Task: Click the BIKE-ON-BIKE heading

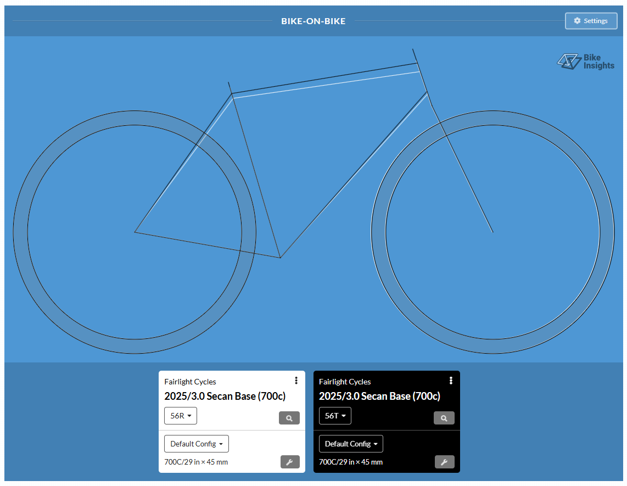Action: (313, 21)
